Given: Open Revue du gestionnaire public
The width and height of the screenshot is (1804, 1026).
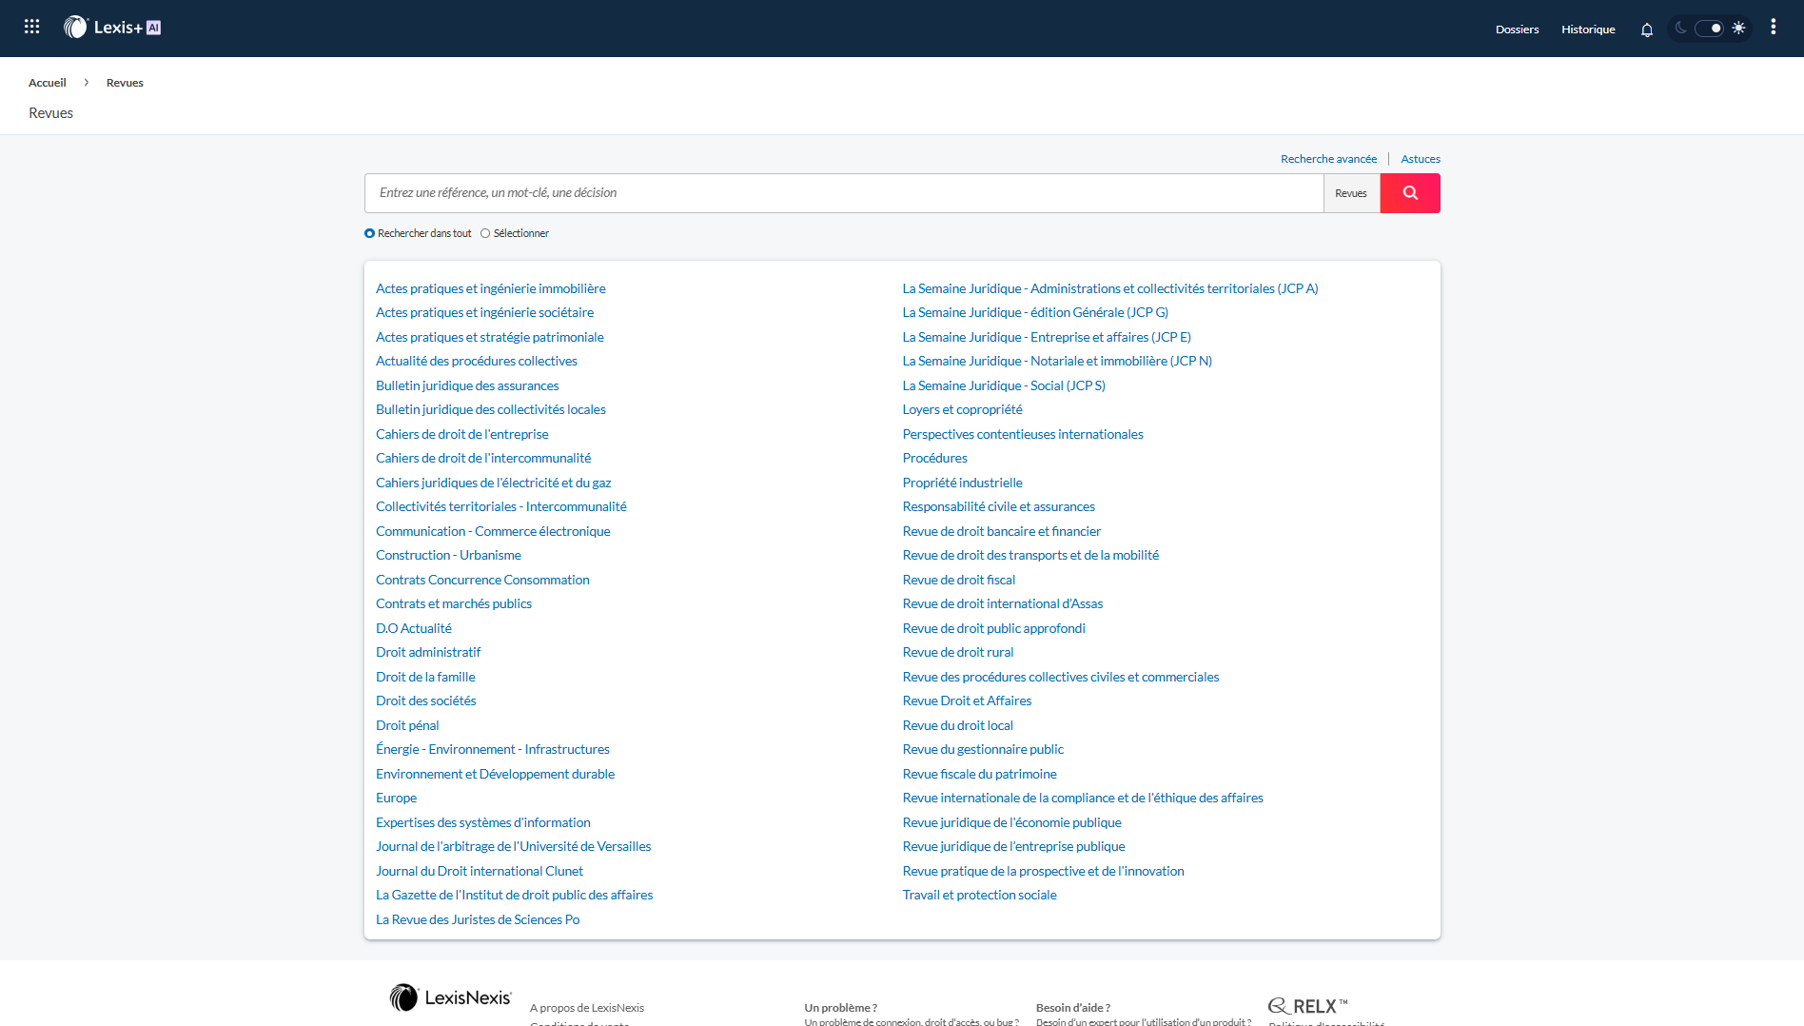Looking at the screenshot, I should click(983, 749).
